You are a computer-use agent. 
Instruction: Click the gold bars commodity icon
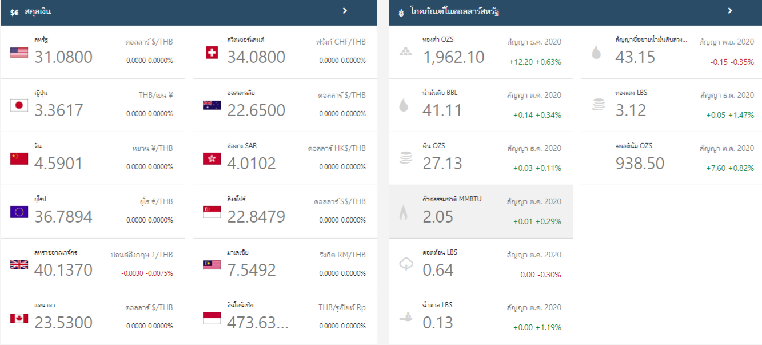click(405, 51)
